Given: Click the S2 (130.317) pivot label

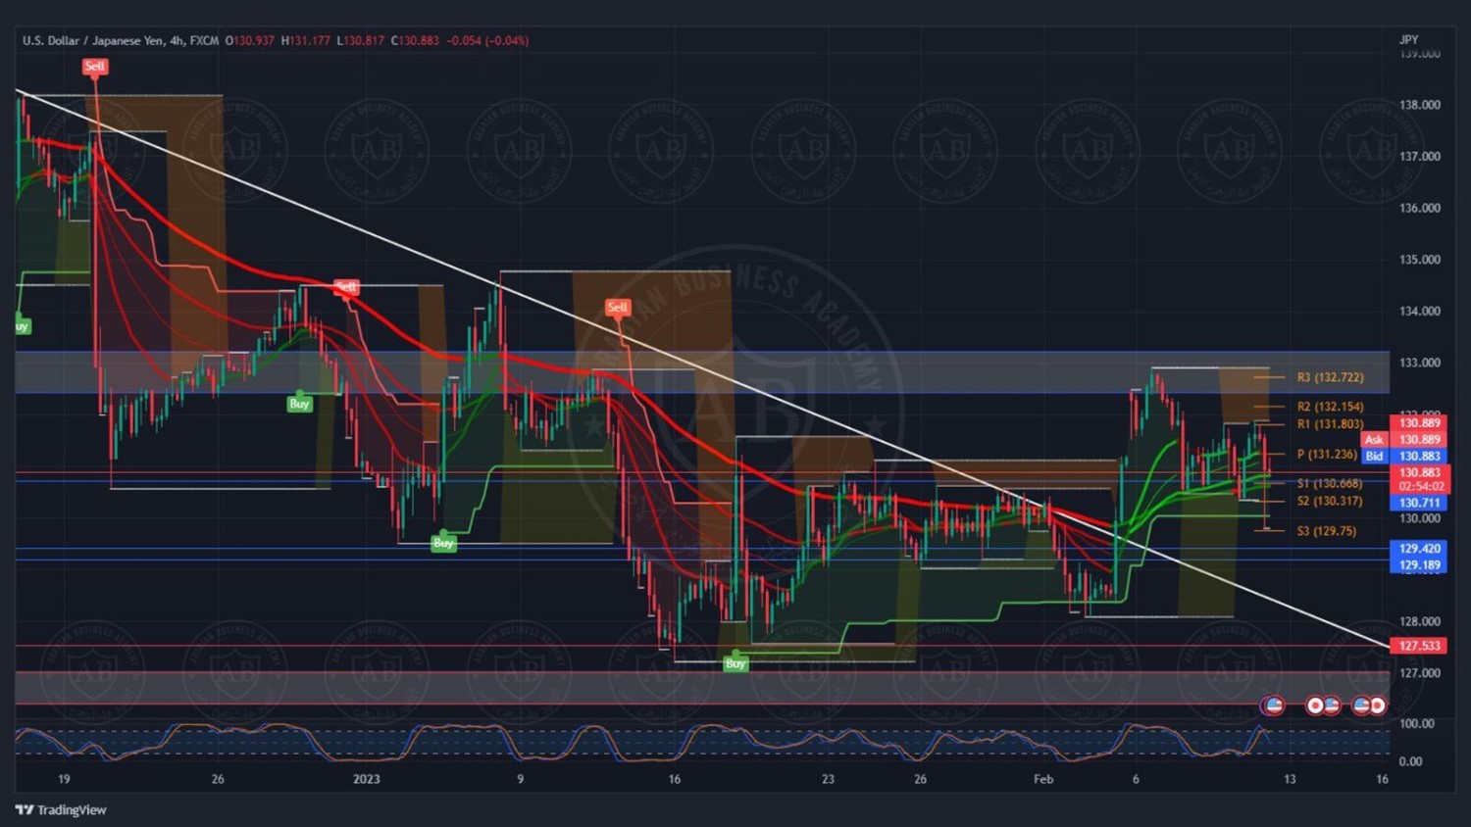Looking at the screenshot, I should coord(1330,502).
